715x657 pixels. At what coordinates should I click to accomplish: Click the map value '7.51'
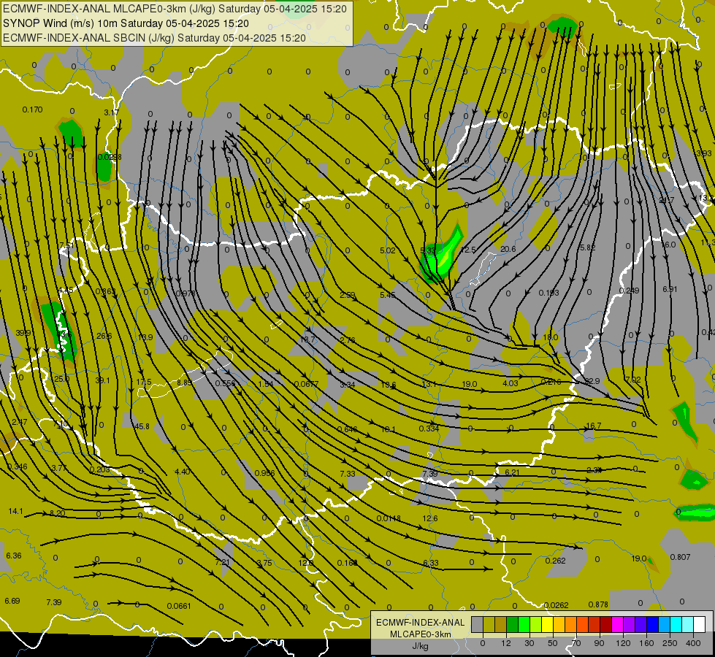(x=66, y=246)
